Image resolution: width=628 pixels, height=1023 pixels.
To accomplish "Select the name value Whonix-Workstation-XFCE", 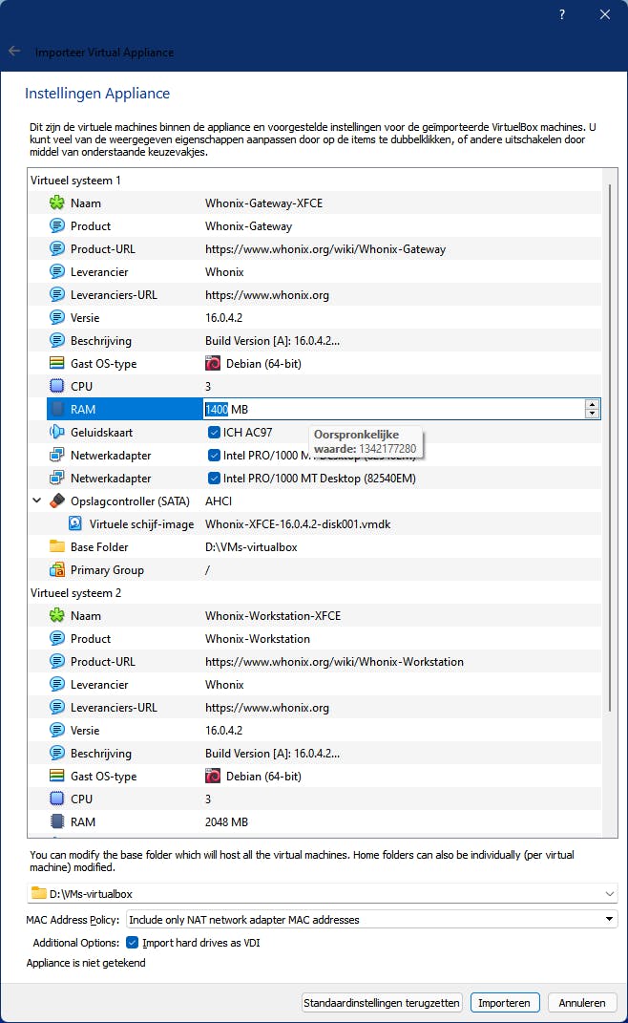I will (273, 615).
